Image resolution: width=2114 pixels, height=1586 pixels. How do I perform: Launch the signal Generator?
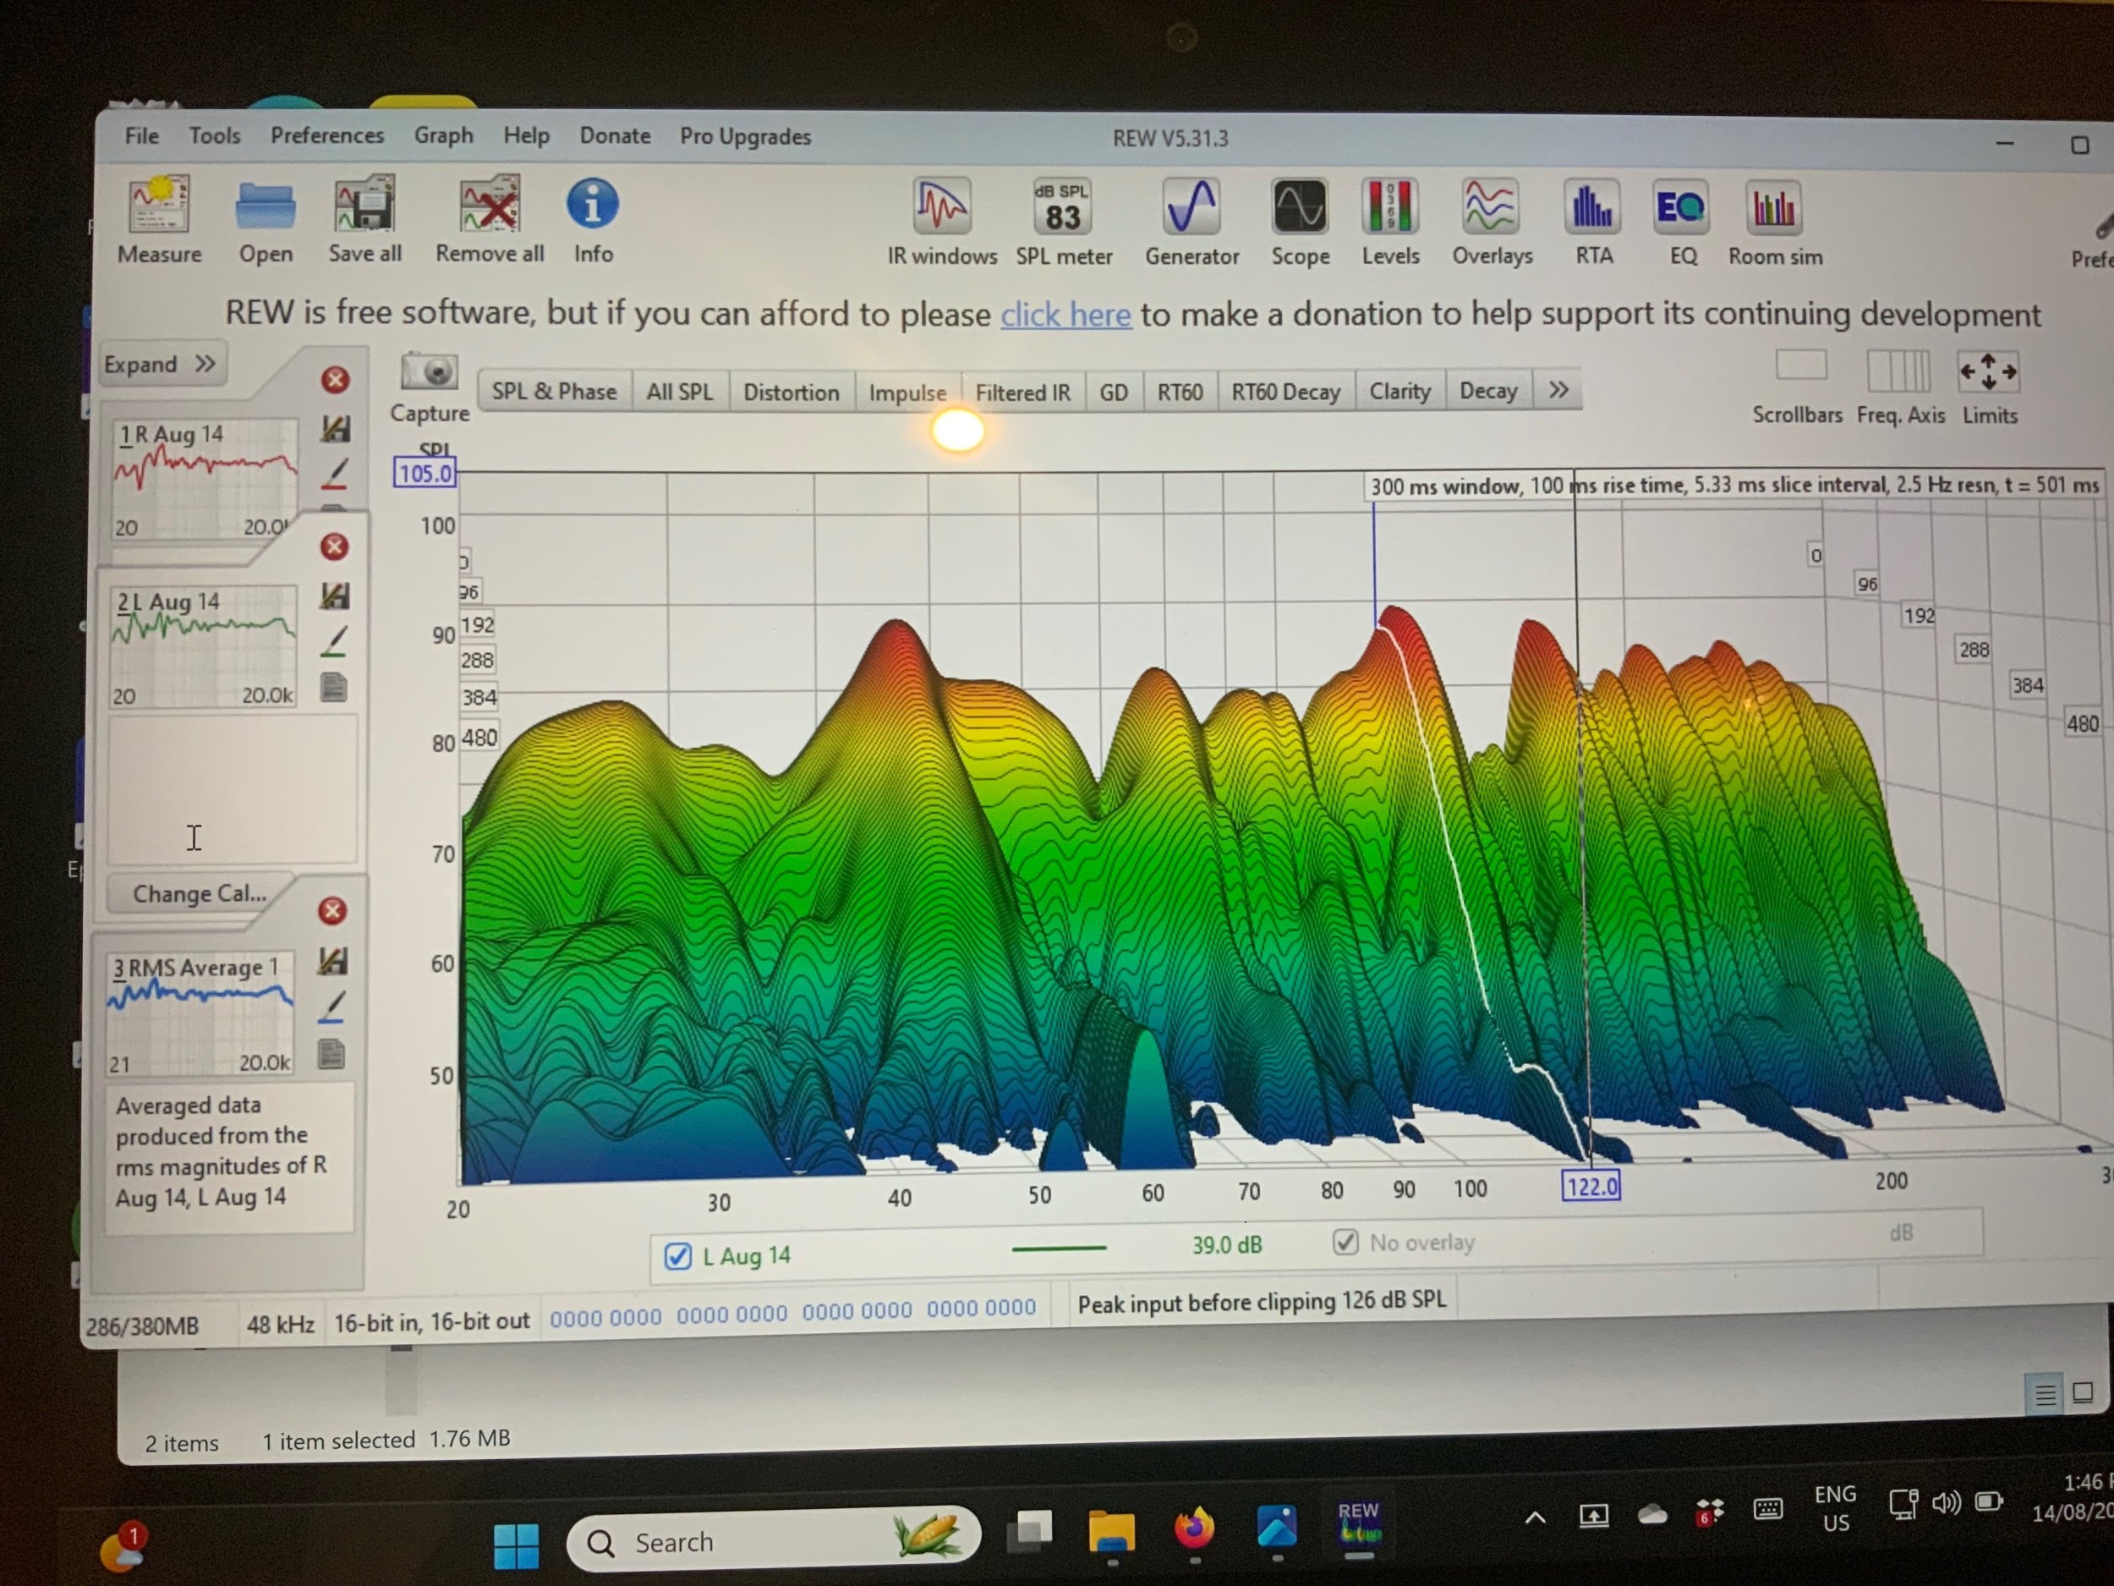(x=1191, y=207)
